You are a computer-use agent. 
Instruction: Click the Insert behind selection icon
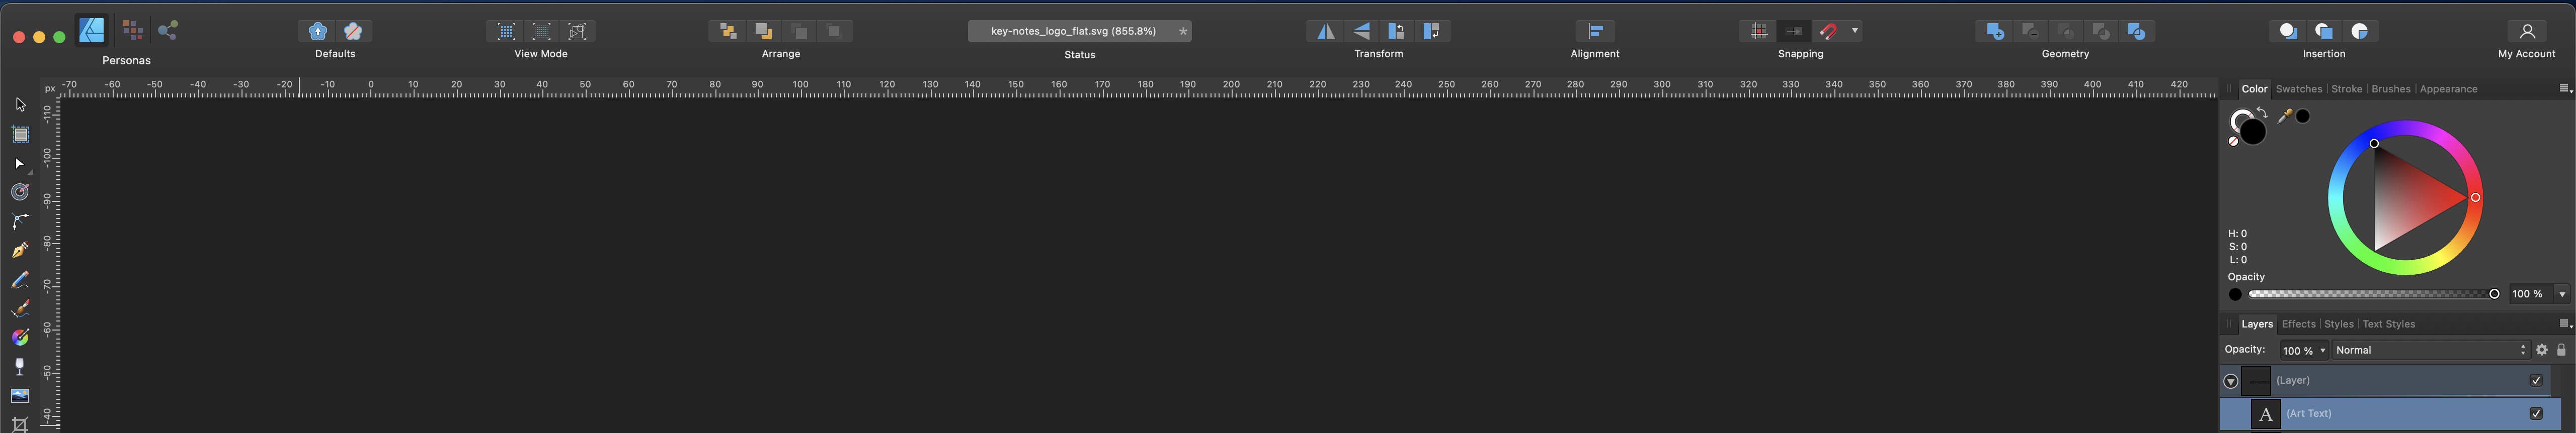coord(2288,31)
